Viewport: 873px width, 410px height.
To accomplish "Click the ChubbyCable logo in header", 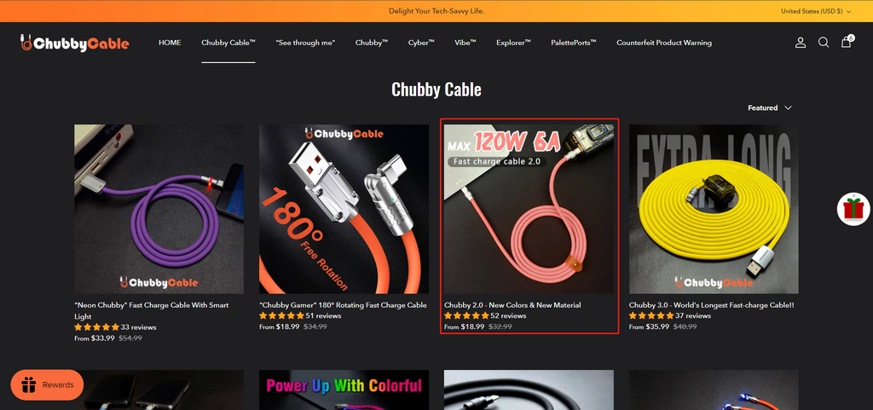I will [x=74, y=43].
